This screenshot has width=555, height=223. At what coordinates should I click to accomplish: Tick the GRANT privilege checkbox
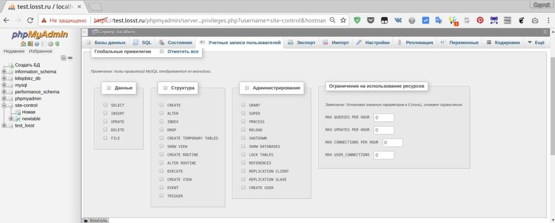coord(243,105)
